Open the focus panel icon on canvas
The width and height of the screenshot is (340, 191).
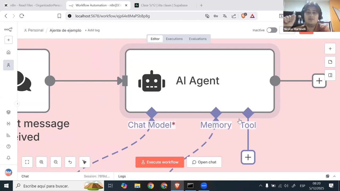(x=330, y=75)
